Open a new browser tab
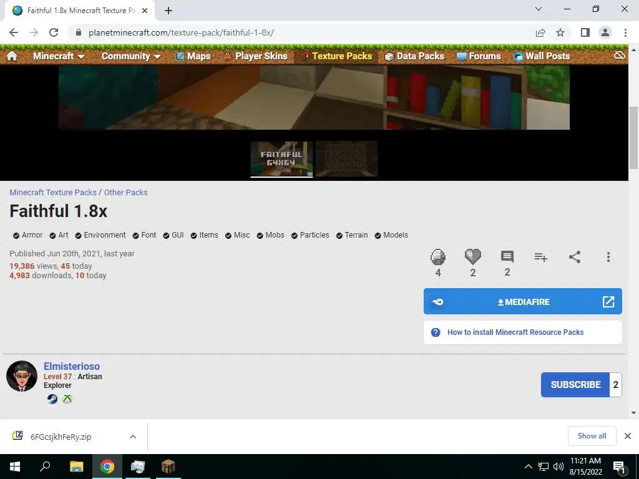Image resolution: width=639 pixels, height=479 pixels. (x=168, y=11)
